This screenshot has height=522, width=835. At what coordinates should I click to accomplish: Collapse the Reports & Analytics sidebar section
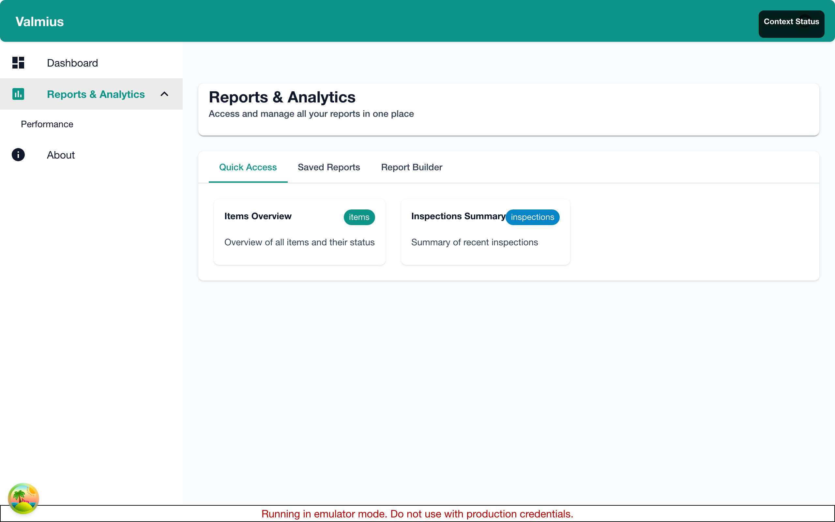click(164, 94)
